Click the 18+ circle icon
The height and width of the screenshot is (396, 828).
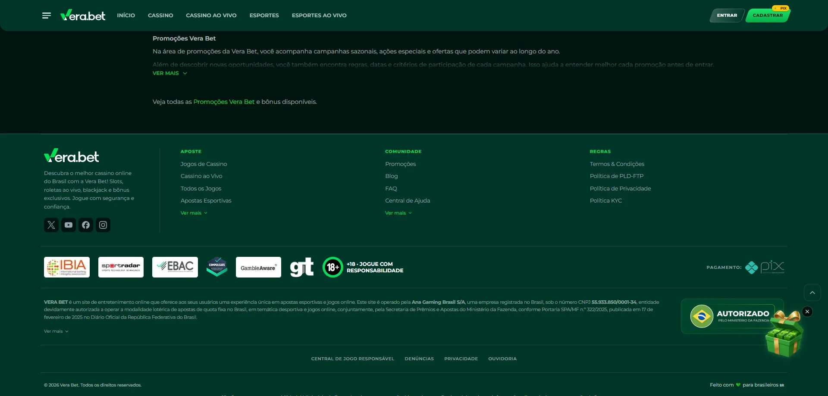(333, 267)
